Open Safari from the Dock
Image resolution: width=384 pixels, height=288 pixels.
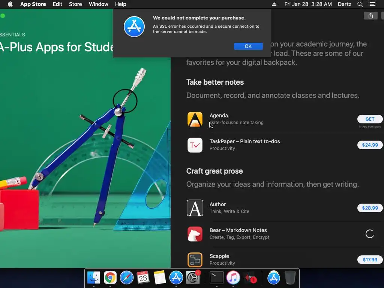(x=127, y=277)
